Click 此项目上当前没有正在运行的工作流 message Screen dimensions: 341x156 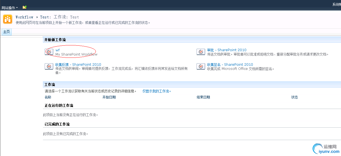point(71,115)
